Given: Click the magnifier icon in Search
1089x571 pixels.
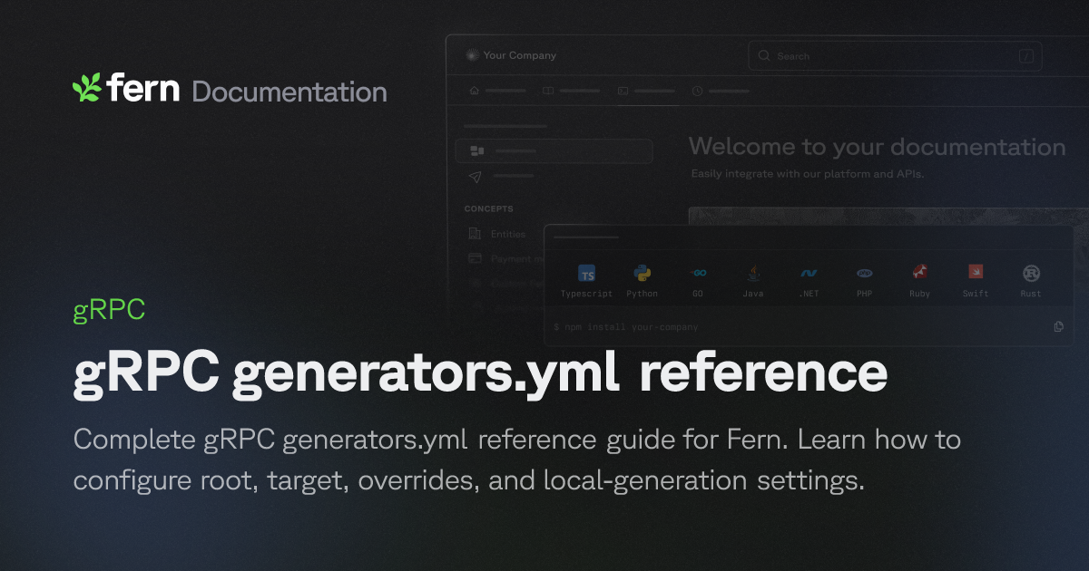Looking at the screenshot, I should [764, 56].
